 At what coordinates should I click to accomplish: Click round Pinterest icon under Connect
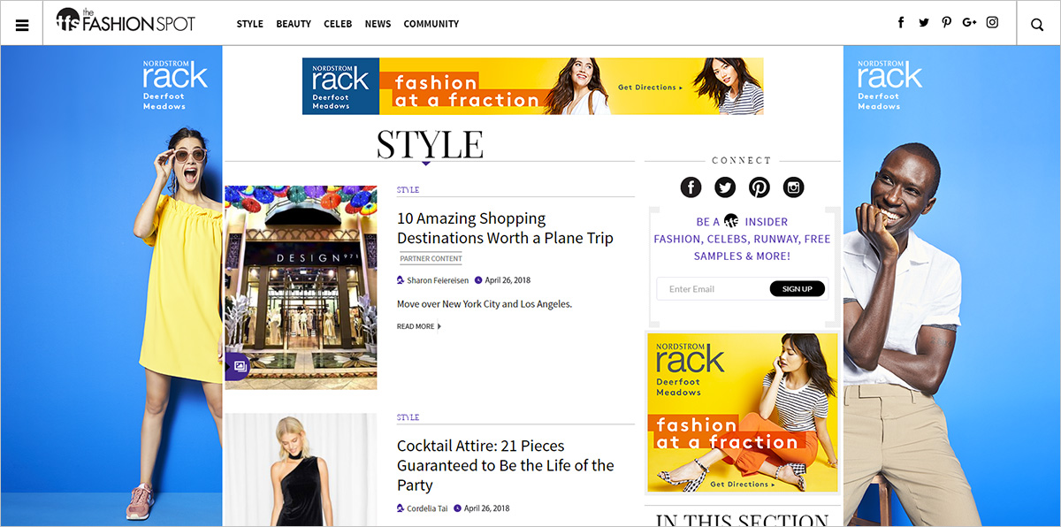point(759,187)
